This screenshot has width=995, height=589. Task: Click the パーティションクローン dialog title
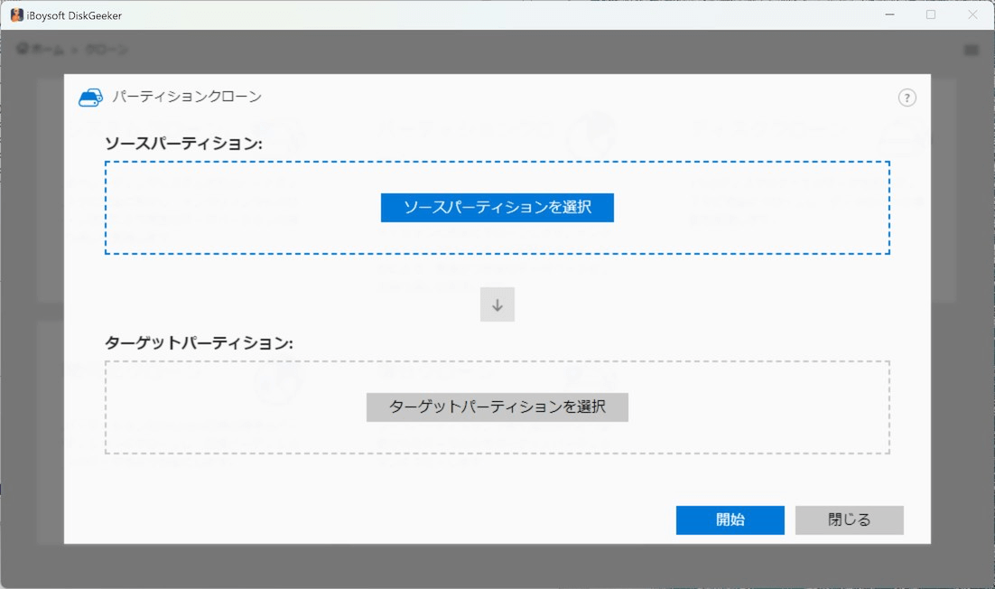[187, 97]
